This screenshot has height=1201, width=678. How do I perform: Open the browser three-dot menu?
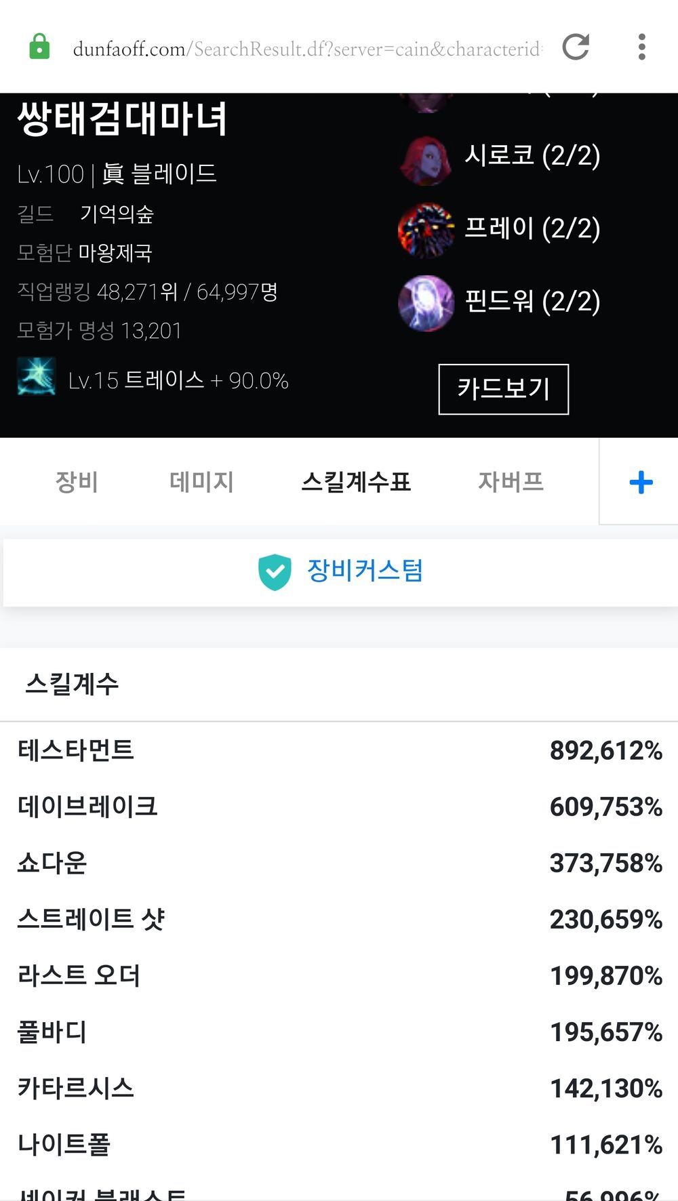641,47
